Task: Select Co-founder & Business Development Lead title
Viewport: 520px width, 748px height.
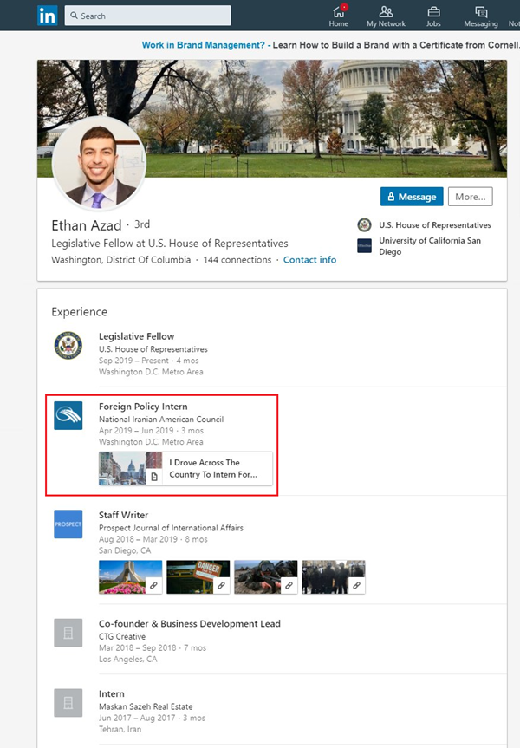Action: click(x=190, y=623)
